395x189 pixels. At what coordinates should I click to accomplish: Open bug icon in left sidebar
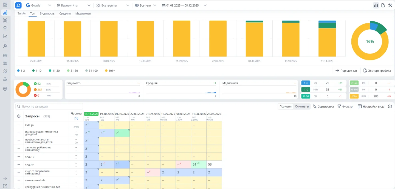5,63
